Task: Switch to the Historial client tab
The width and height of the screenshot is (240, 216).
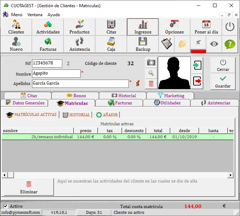Action: pos(123,96)
